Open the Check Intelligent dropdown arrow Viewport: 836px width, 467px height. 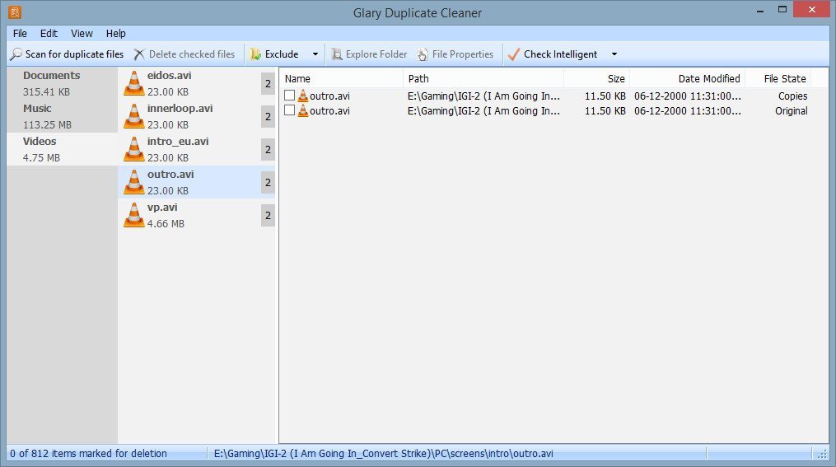click(x=614, y=54)
